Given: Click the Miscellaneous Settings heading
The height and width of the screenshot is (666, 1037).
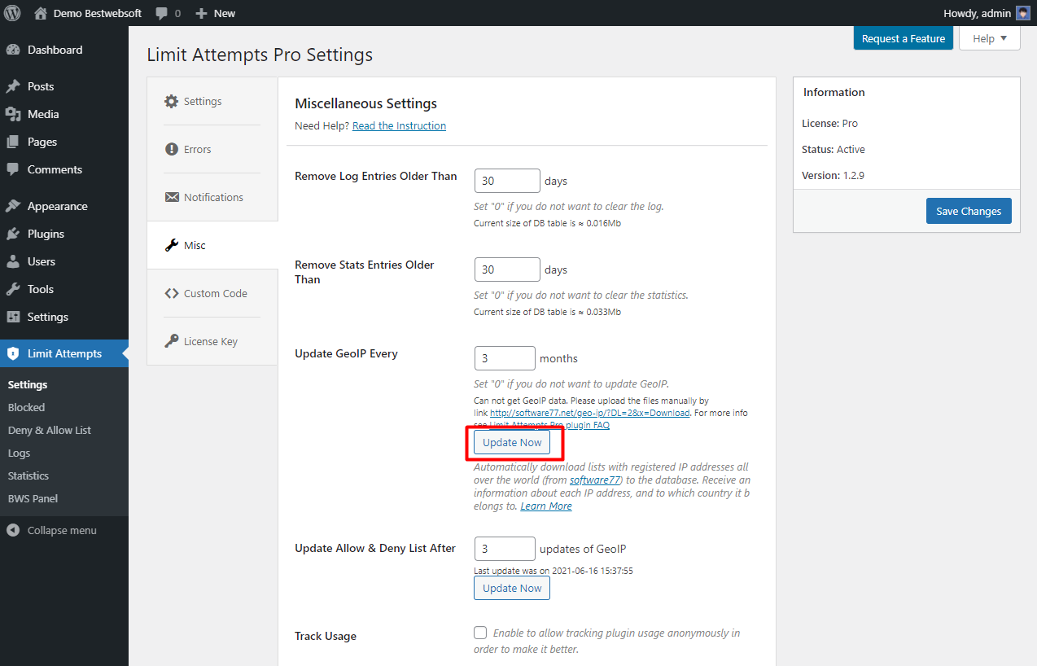Looking at the screenshot, I should [365, 103].
